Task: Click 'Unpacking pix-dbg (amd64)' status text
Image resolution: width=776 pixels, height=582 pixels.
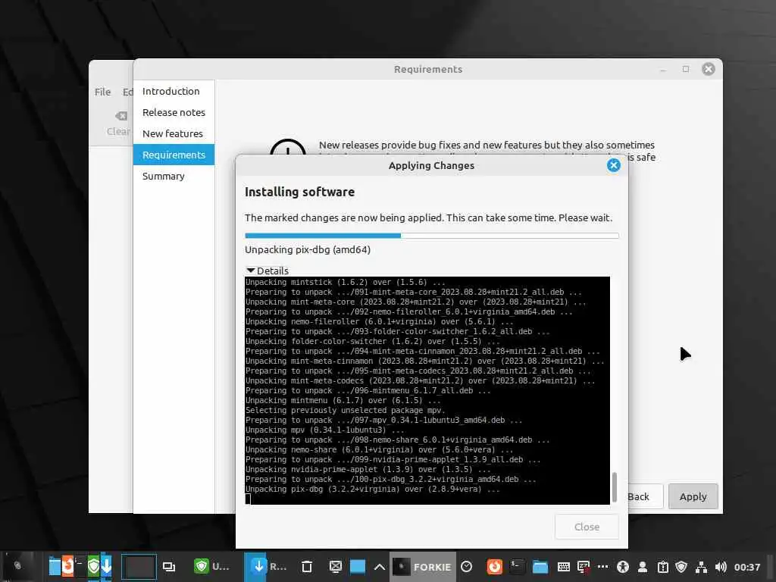Action: click(308, 249)
